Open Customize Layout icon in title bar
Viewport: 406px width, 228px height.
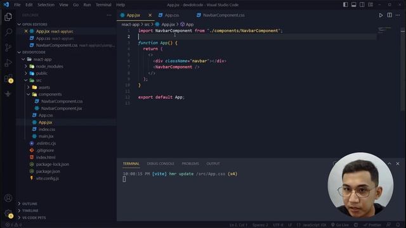370,4
